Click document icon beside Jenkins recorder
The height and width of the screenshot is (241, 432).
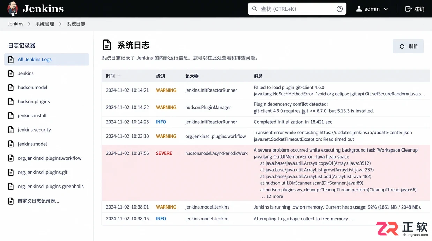(11, 73)
